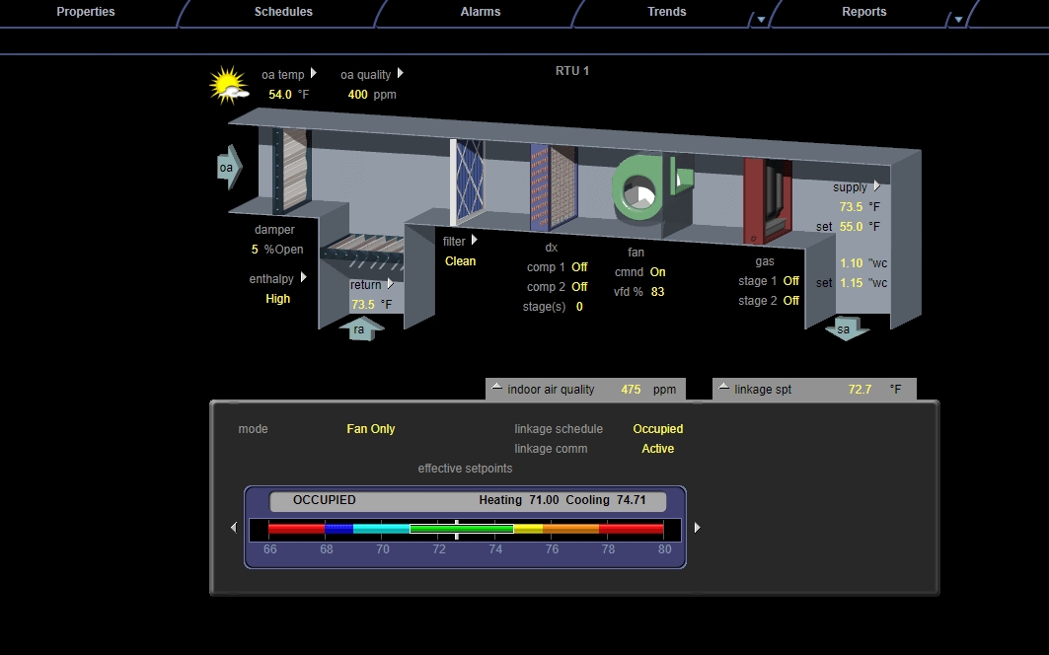The width and height of the screenshot is (1049, 655).
Task: Click the orange band on setpoint bar
Action: (570, 529)
